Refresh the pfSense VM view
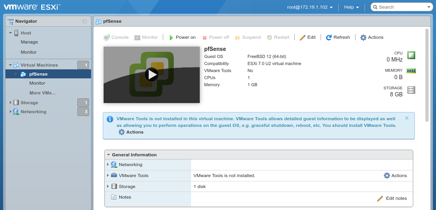Screen dimensions: 436x210 point(337,37)
